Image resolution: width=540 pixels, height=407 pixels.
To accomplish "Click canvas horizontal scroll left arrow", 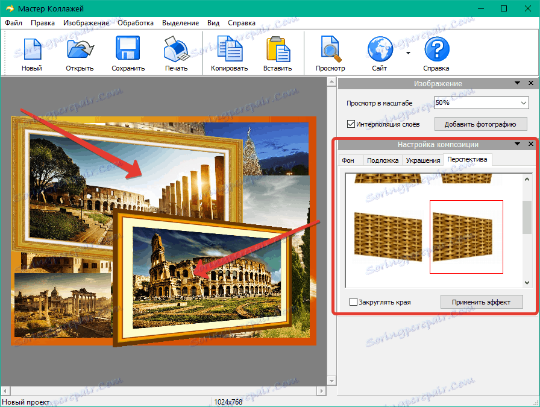I will [x=5, y=391].
